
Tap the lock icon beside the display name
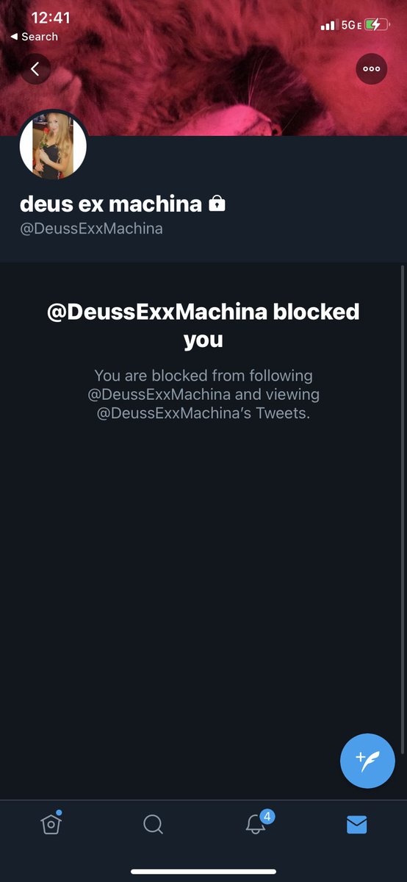[217, 203]
